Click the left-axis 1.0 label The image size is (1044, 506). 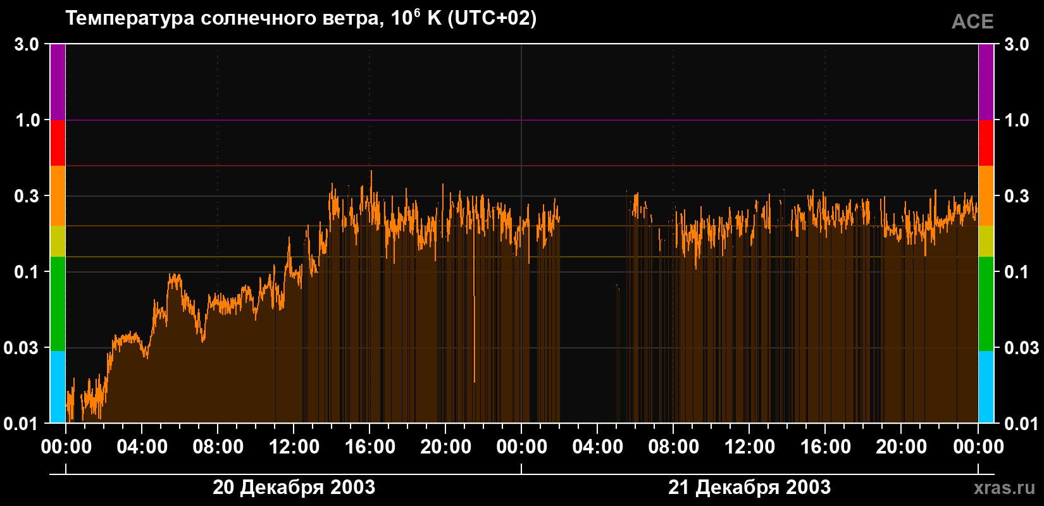point(27,120)
